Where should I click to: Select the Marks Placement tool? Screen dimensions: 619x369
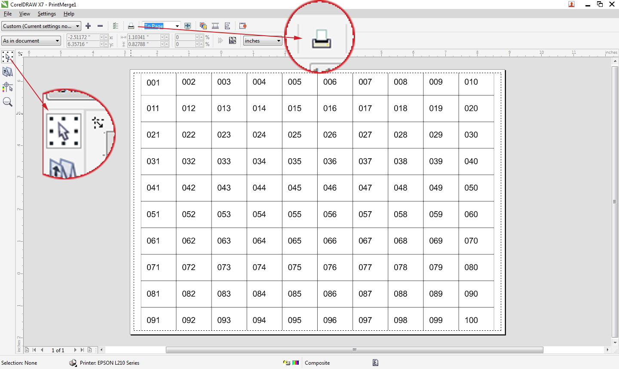point(7,87)
